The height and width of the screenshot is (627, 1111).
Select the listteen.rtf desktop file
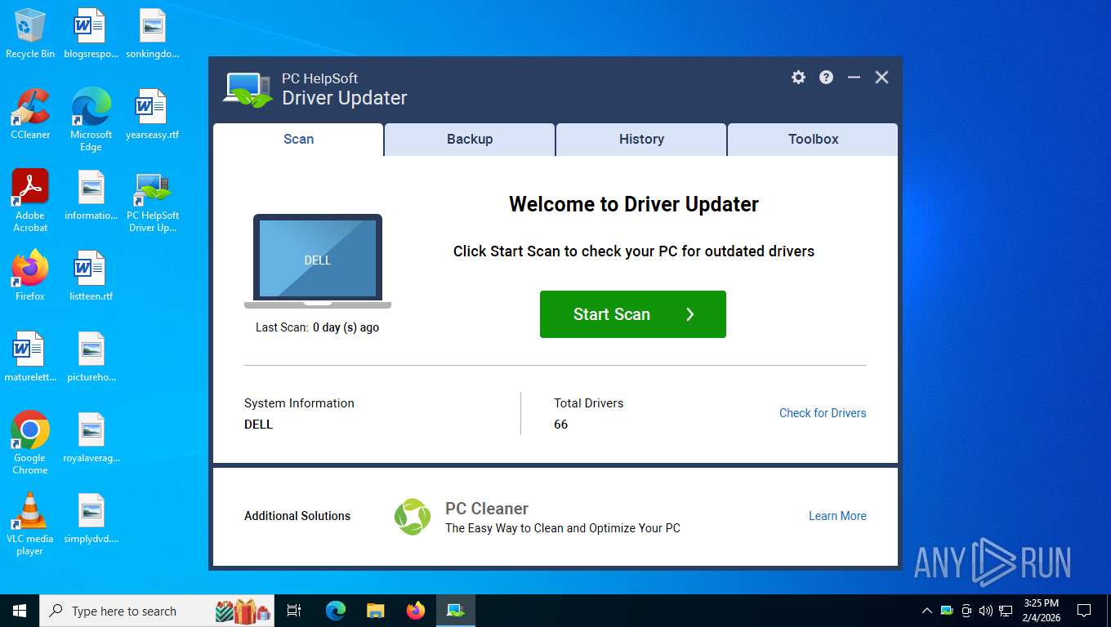coord(91,276)
